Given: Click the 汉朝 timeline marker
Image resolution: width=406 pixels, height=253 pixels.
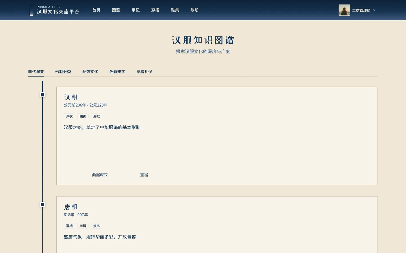Looking at the screenshot, I should tap(43, 95).
